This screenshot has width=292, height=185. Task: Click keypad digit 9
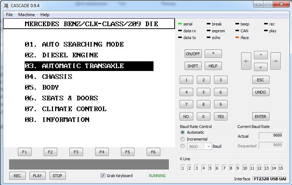coord(221,104)
